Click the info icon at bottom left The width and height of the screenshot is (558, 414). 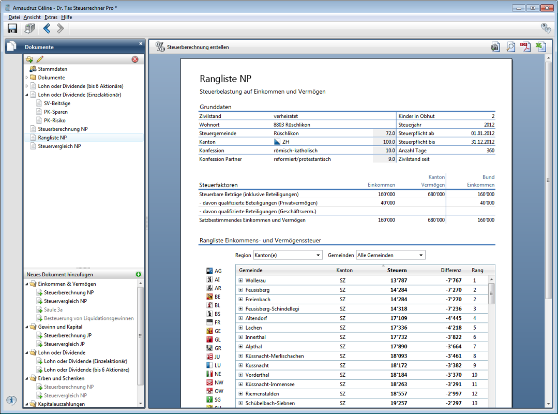click(11, 400)
